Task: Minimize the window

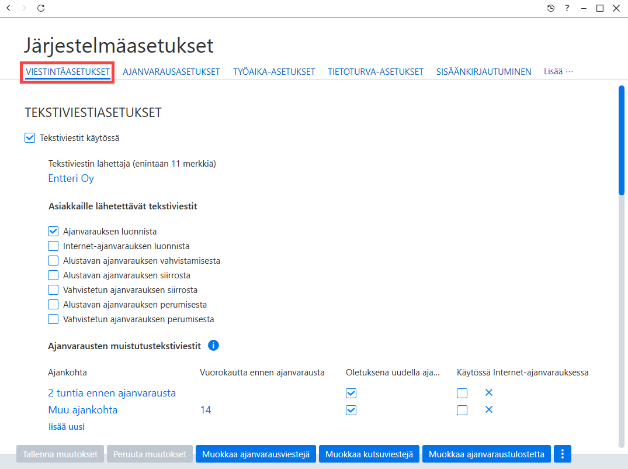Action: 584,8
